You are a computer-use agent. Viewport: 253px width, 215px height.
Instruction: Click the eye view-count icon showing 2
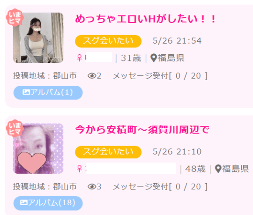tap(92, 75)
